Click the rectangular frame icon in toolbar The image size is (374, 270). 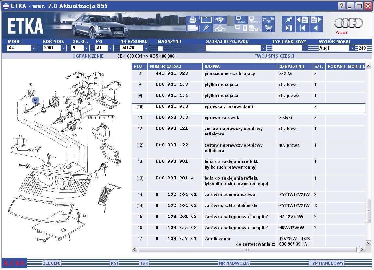coord(206,20)
